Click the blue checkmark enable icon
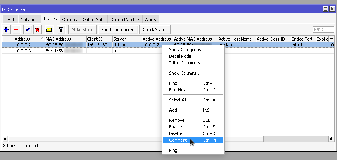 pyautogui.click(x=27, y=30)
